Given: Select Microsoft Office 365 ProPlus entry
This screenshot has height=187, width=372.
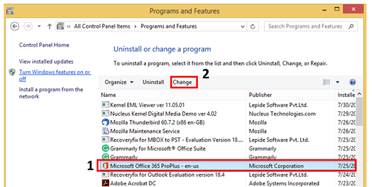Looking at the screenshot, I should (x=227, y=166).
